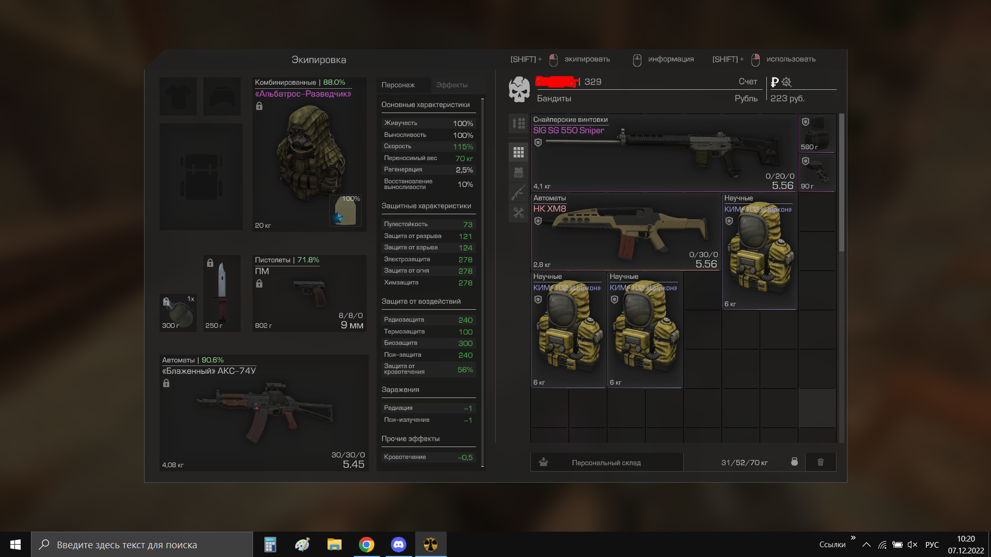Click the trash bin delete icon

pyautogui.click(x=821, y=462)
